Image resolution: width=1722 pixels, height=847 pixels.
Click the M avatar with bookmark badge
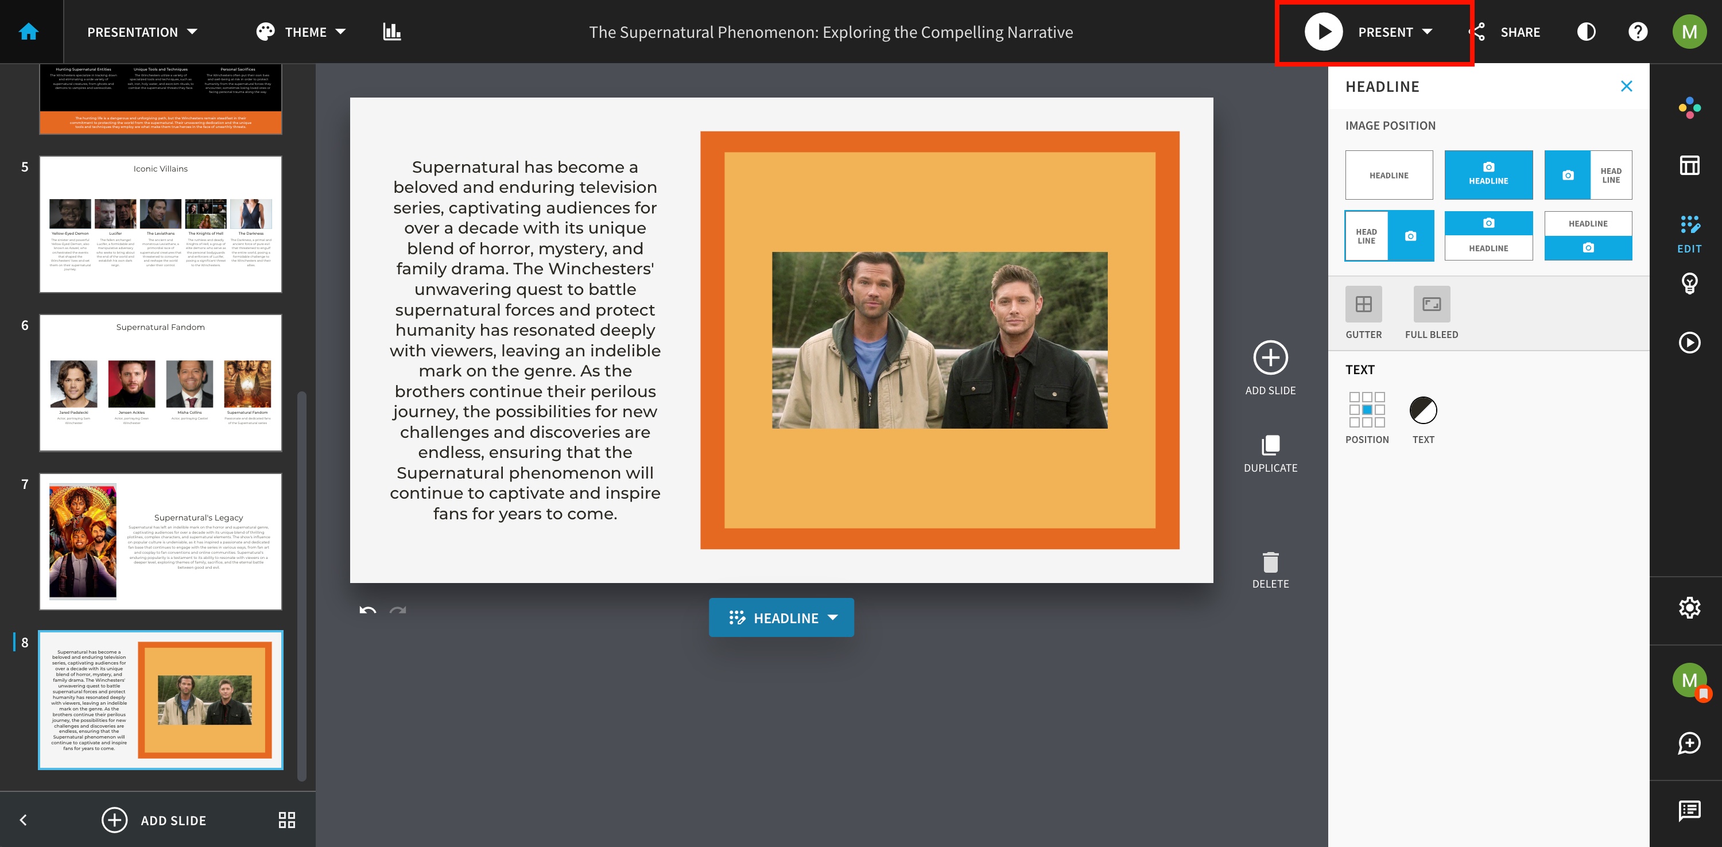click(1689, 681)
